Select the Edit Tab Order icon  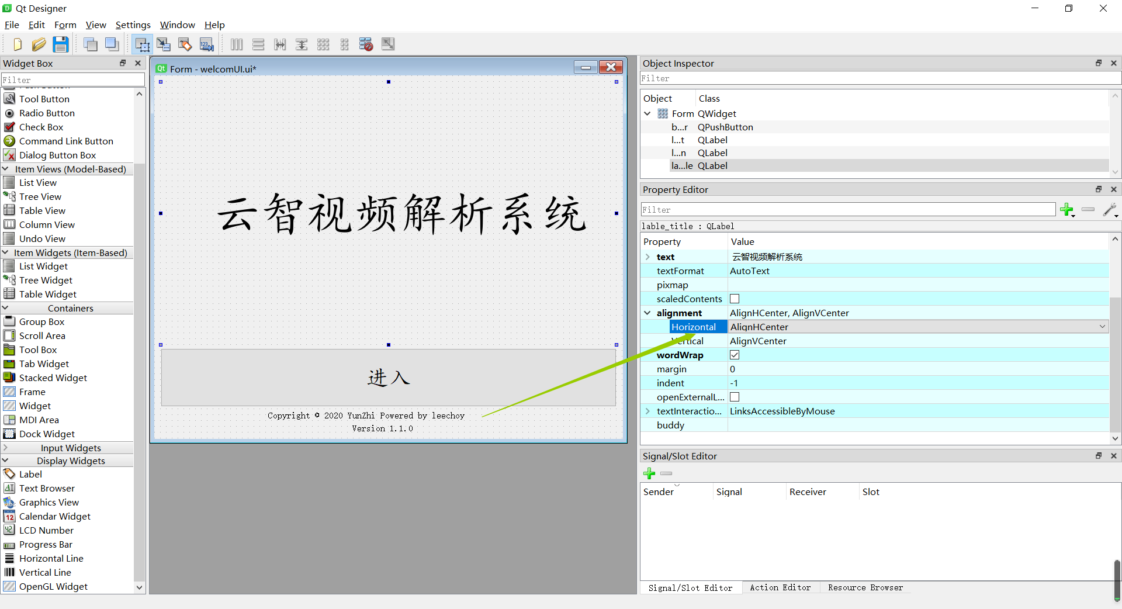pyautogui.click(x=207, y=44)
